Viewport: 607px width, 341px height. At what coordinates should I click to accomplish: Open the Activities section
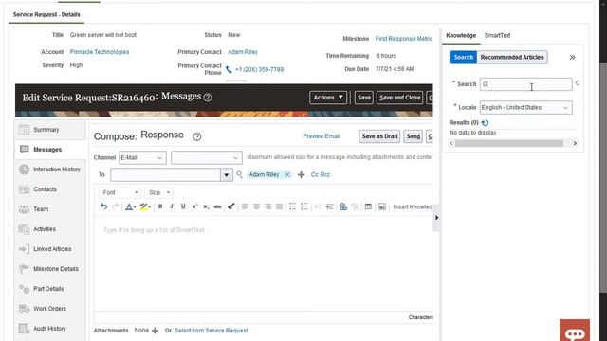tap(50, 229)
